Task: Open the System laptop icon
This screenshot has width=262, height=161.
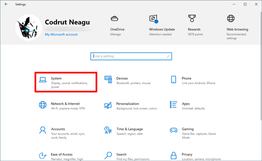Action: pyautogui.click(x=43, y=80)
